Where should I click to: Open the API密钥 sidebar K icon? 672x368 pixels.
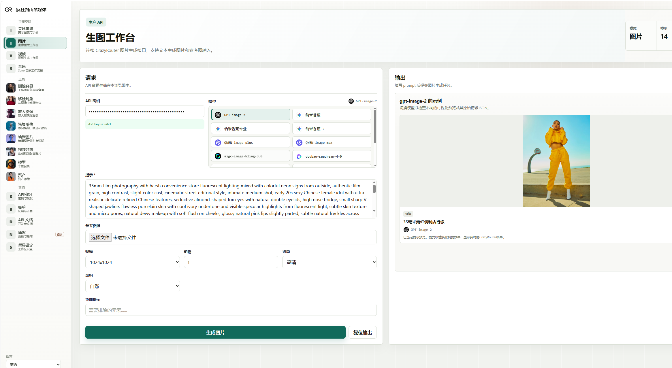coord(11,196)
